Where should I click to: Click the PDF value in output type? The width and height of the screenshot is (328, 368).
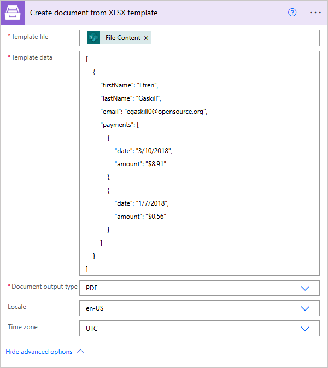click(91, 288)
